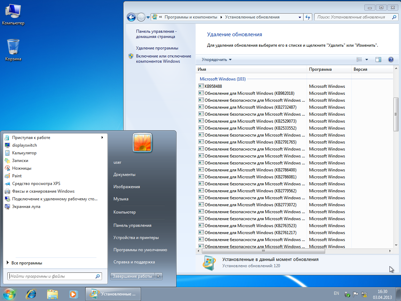Open Windows Explorer folder icon in taskbar
This screenshot has width=401, height=301.
pyautogui.click(x=53, y=294)
